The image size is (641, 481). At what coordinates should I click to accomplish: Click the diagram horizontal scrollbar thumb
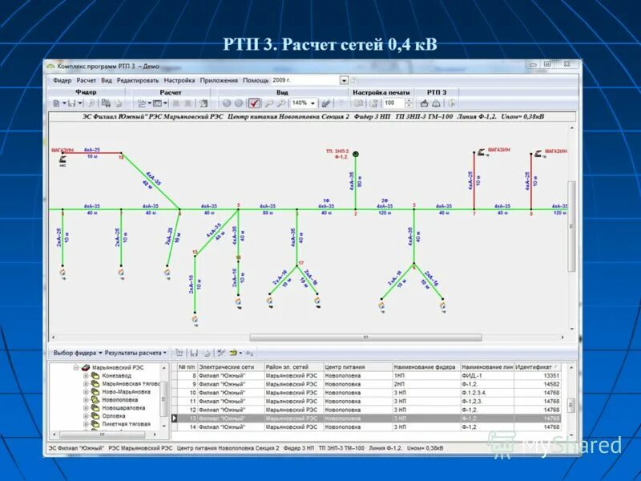[x=365, y=338]
